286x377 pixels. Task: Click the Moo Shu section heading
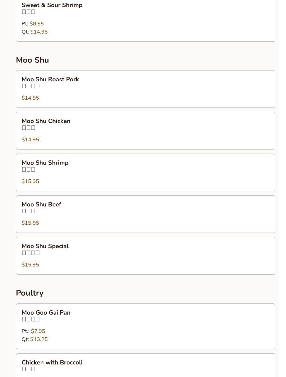[33, 60]
